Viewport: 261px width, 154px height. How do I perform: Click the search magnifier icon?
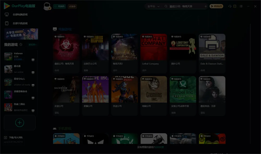[x=166, y=6]
